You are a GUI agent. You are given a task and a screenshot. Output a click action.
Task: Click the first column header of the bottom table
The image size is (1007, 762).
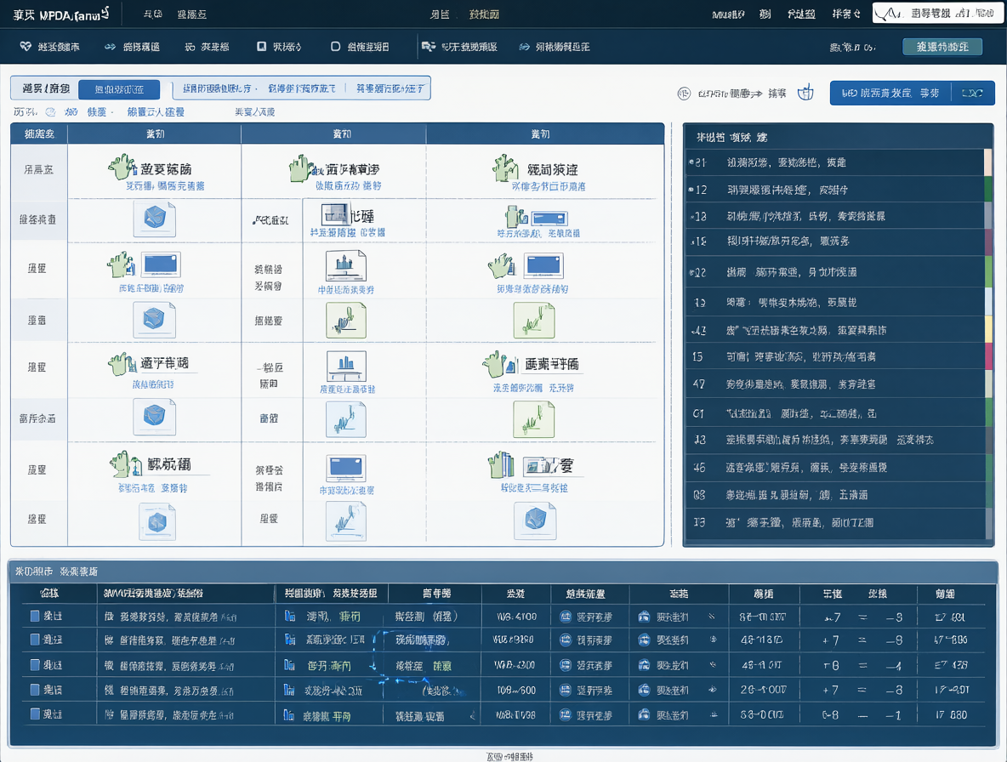pyautogui.click(x=49, y=594)
